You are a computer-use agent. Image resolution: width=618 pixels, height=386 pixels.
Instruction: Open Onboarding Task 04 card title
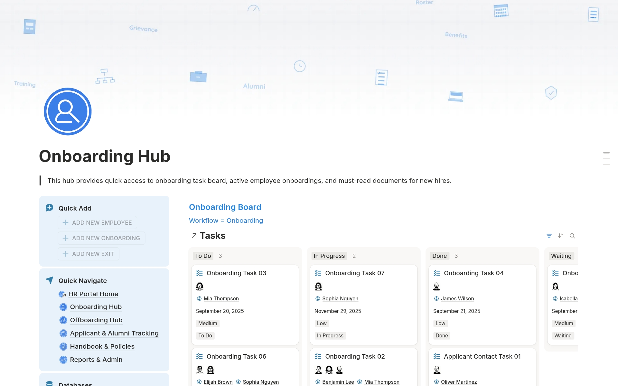(474, 273)
